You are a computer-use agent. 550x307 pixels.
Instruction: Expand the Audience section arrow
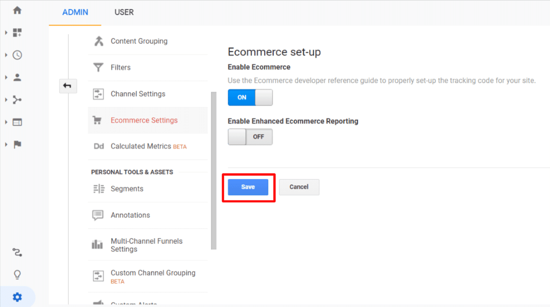click(6, 77)
